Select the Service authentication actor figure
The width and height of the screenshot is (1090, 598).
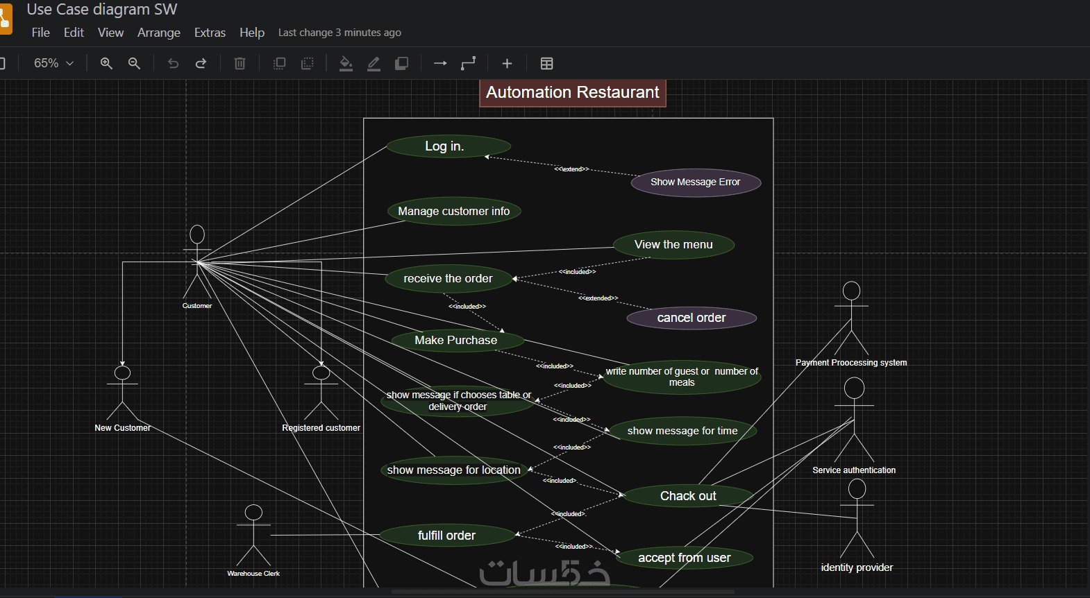coord(854,420)
